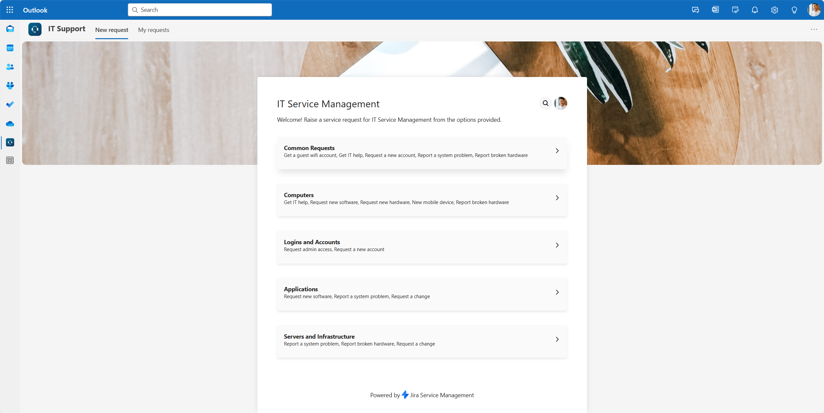Viewport: 824px width, 413px height.
Task: Select the IT Support app sidebar icon
Action: tap(10, 142)
